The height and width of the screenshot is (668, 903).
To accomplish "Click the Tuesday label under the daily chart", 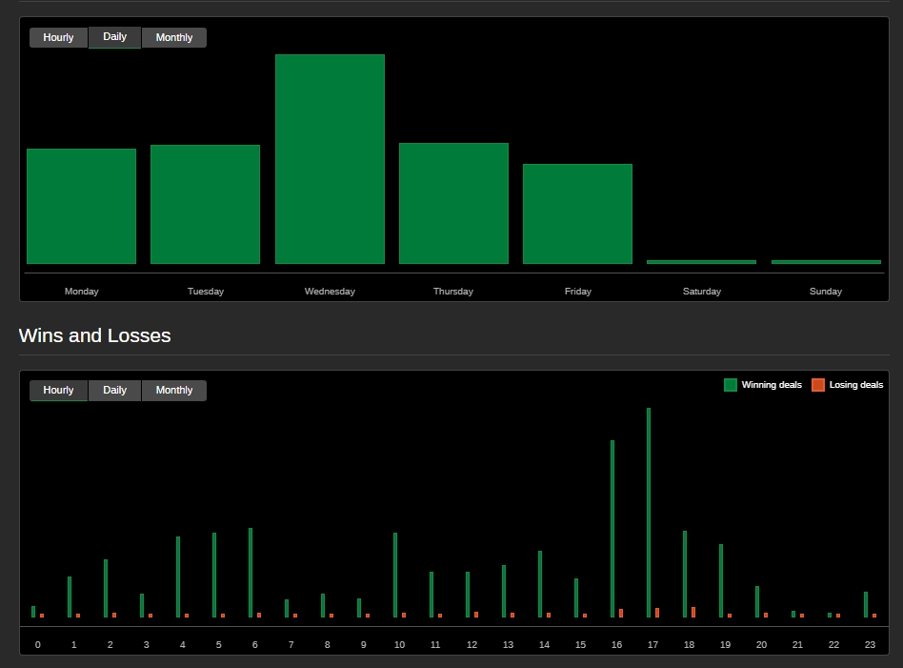I will point(206,291).
